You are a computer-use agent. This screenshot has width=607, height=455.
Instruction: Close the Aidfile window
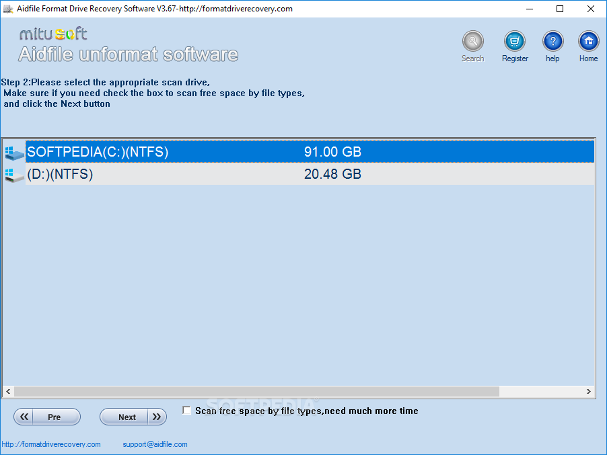click(x=591, y=9)
